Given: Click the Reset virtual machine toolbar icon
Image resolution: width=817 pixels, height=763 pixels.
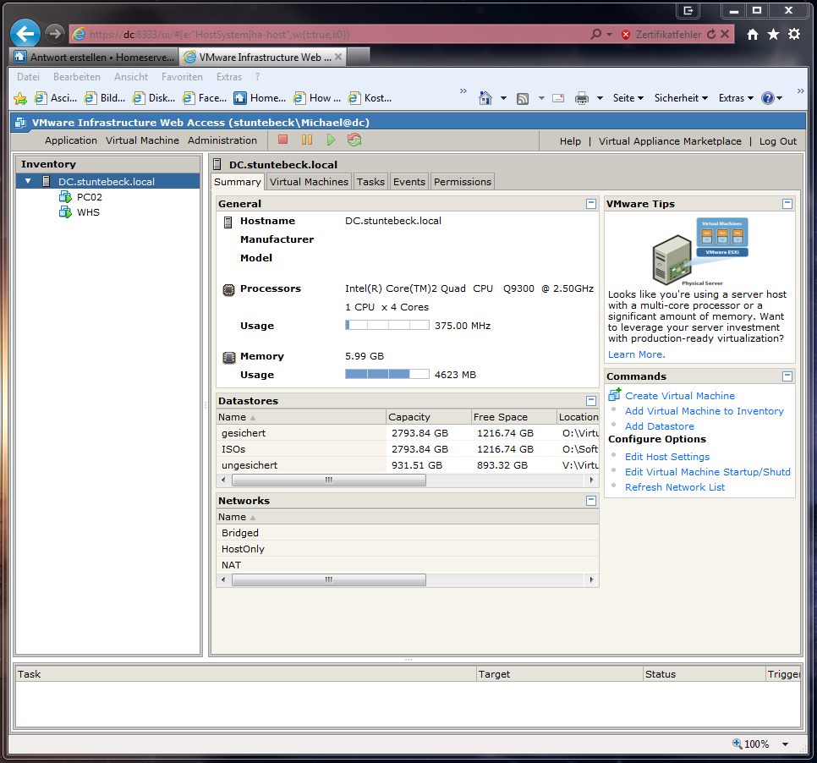Looking at the screenshot, I should (x=354, y=140).
